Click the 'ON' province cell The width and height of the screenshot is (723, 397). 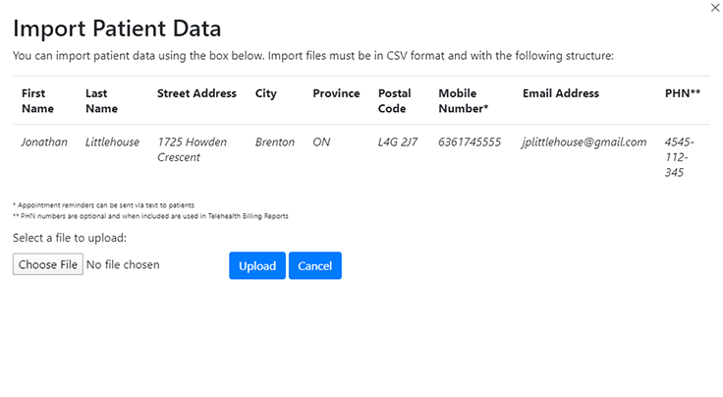point(321,142)
